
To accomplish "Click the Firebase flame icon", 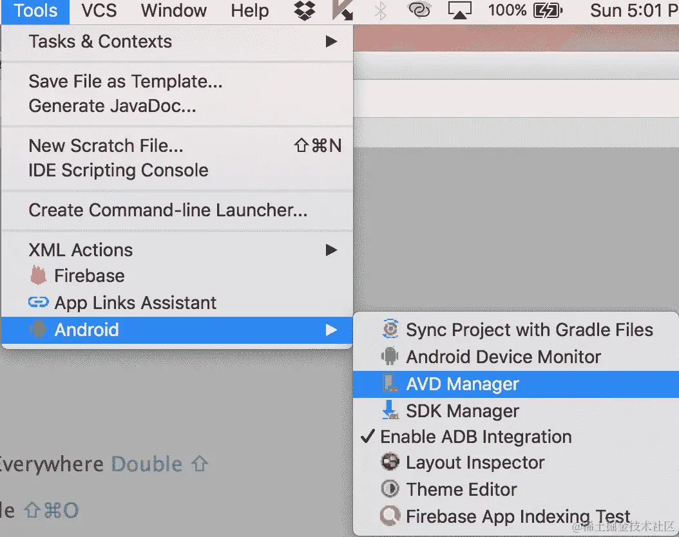I will click(38, 276).
